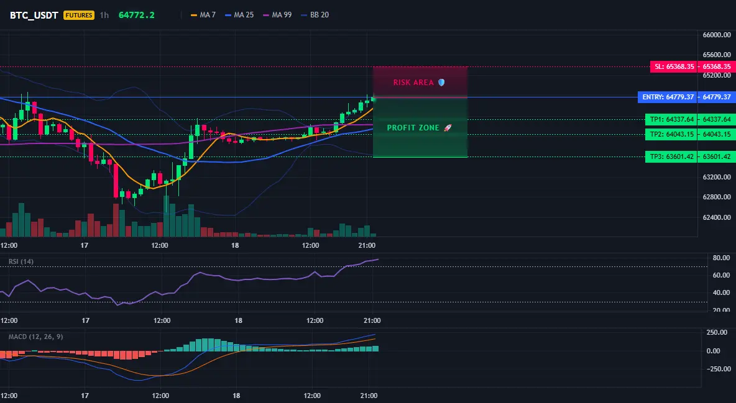This screenshot has width=736, height=403.
Task: Click the SL: 65368.35 stop-loss label
Action: click(x=674, y=66)
